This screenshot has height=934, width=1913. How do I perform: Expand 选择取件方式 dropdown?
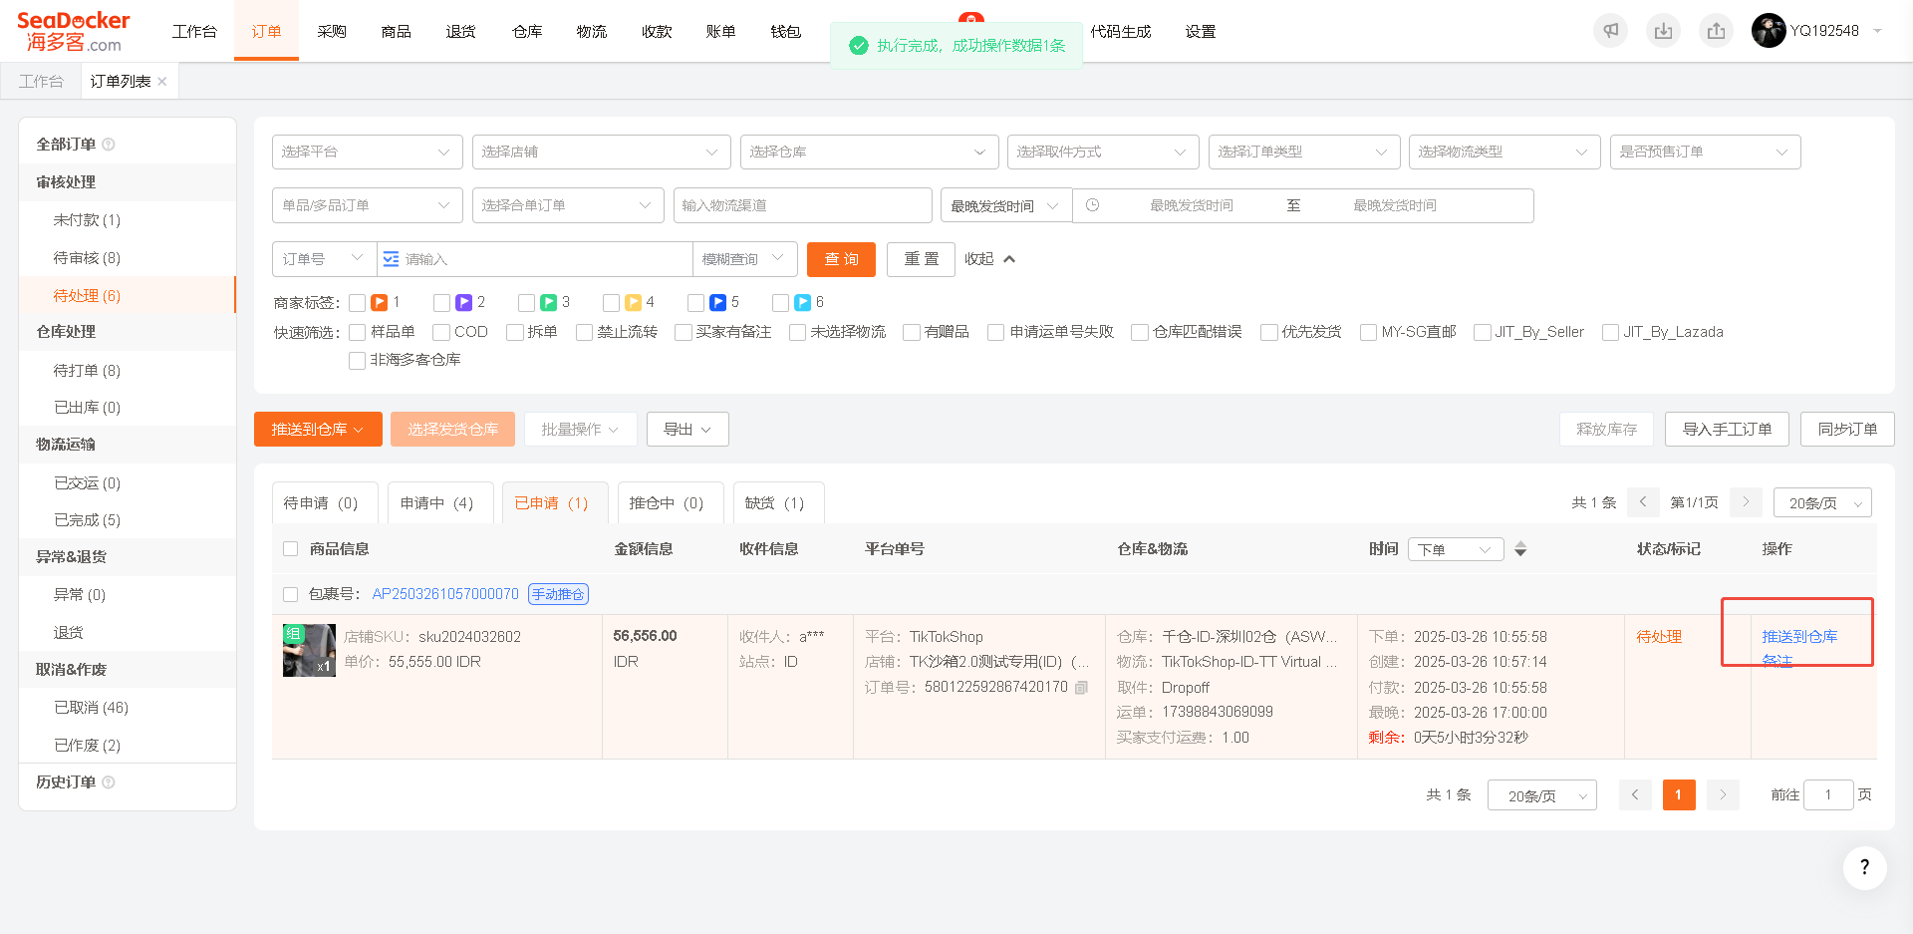tap(1103, 152)
